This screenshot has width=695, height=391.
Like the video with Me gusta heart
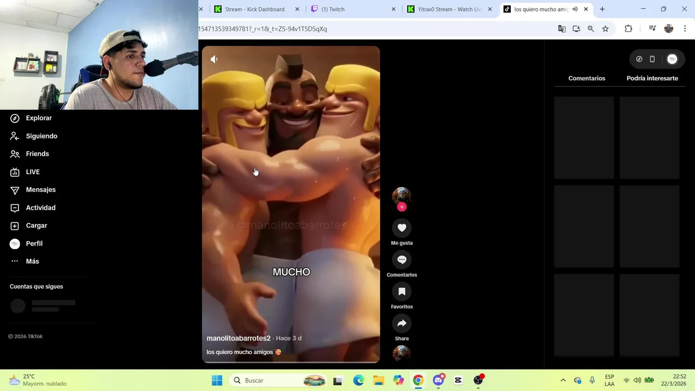click(x=402, y=228)
